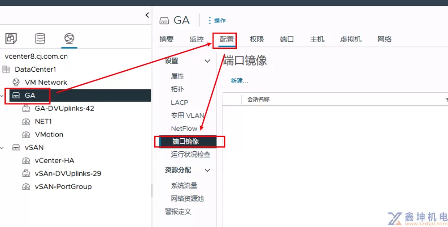Click 新建... to create mirroring session
The width and height of the screenshot is (448, 227).
click(x=239, y=81)
